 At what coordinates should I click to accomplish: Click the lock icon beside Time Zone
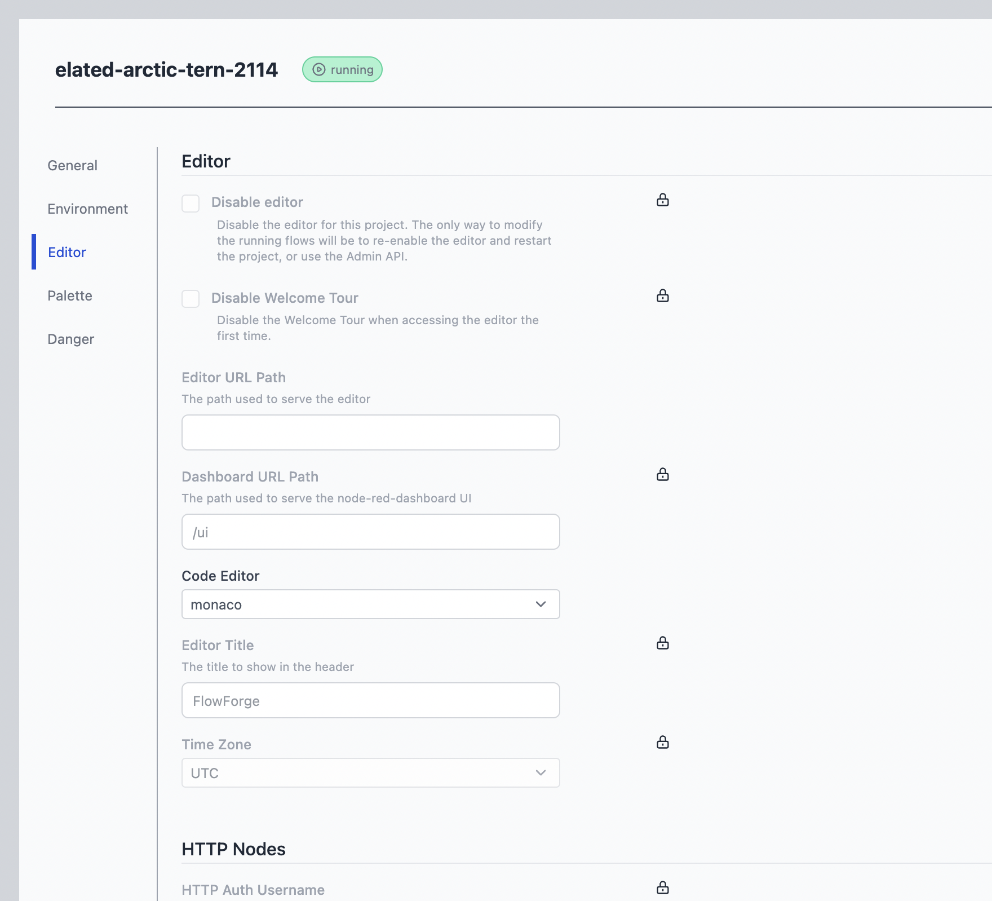point(663,743)
